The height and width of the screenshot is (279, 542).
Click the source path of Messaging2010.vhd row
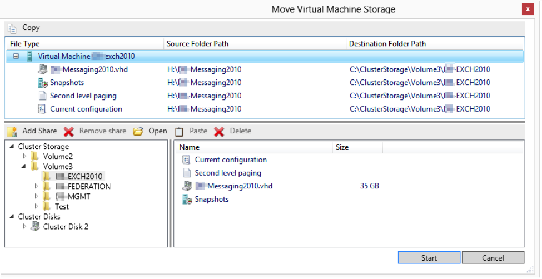(x=204, y=69)
